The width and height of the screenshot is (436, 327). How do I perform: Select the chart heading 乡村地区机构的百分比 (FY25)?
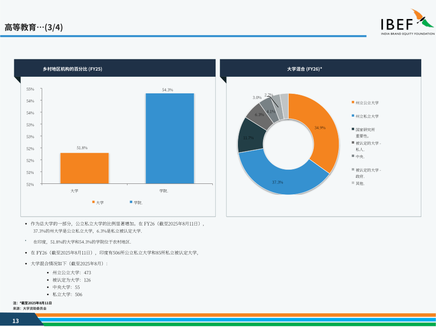[x=73, y=69]
